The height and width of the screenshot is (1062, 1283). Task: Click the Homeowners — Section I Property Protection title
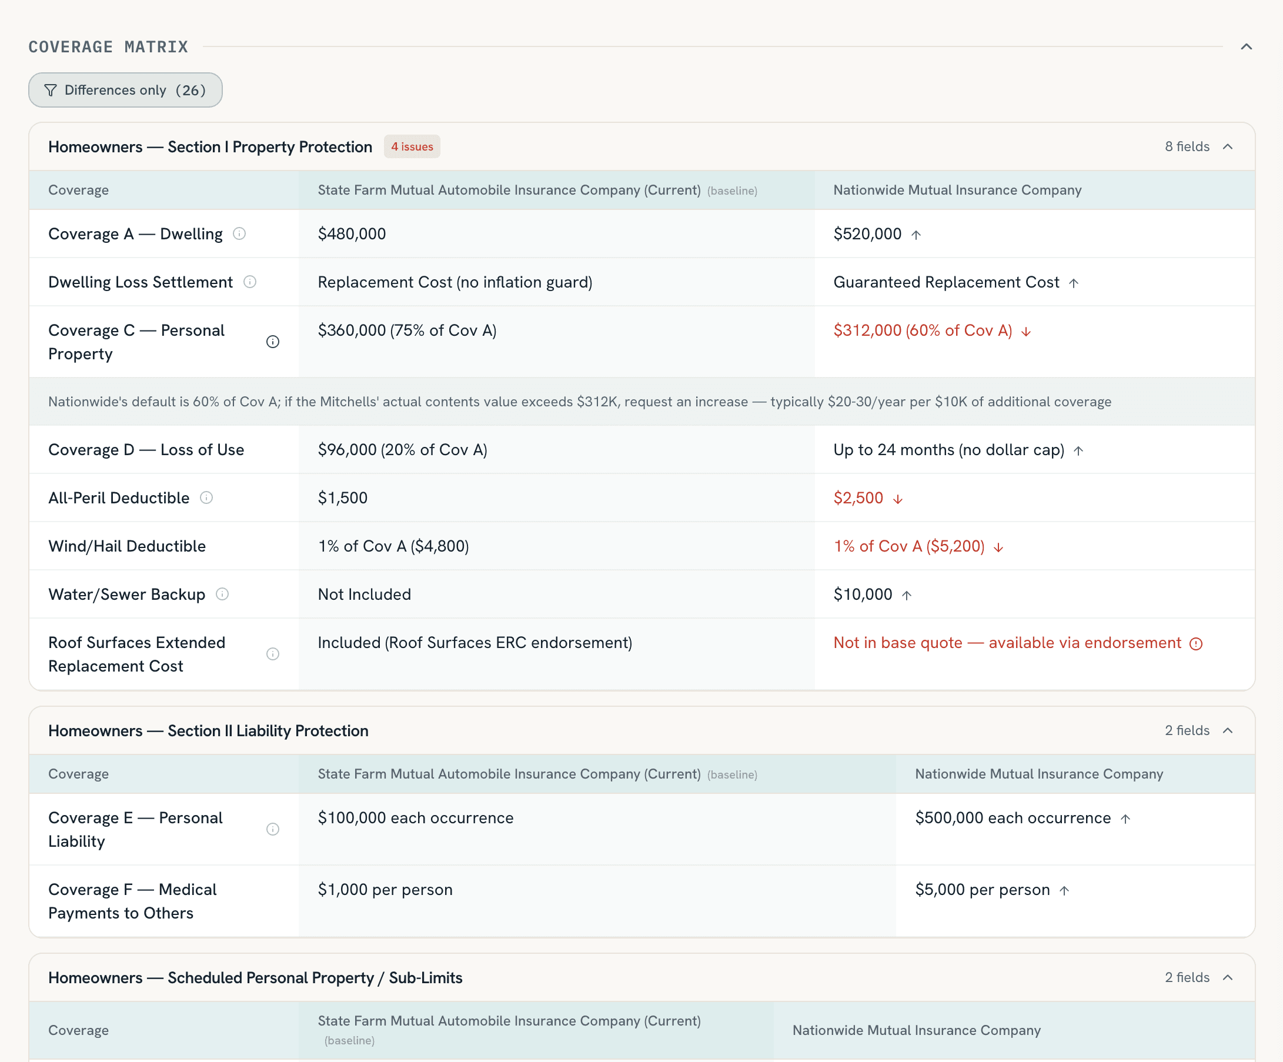pyautogui.click(x=210, y=146)
